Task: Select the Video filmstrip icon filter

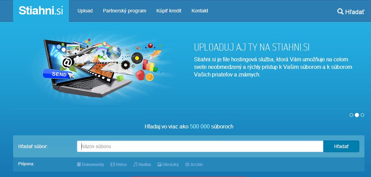Action: 113,165
